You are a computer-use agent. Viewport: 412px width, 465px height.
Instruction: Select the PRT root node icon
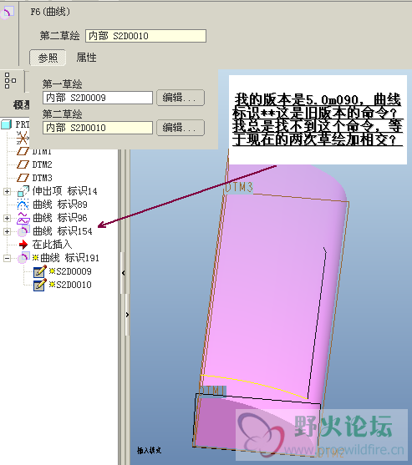tap(6, 124)
